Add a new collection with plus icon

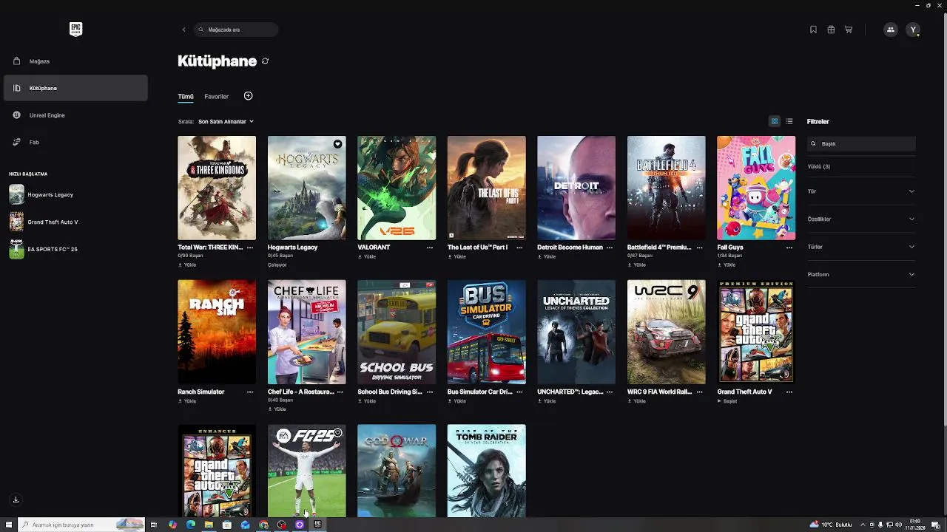[x=248, y=96]
